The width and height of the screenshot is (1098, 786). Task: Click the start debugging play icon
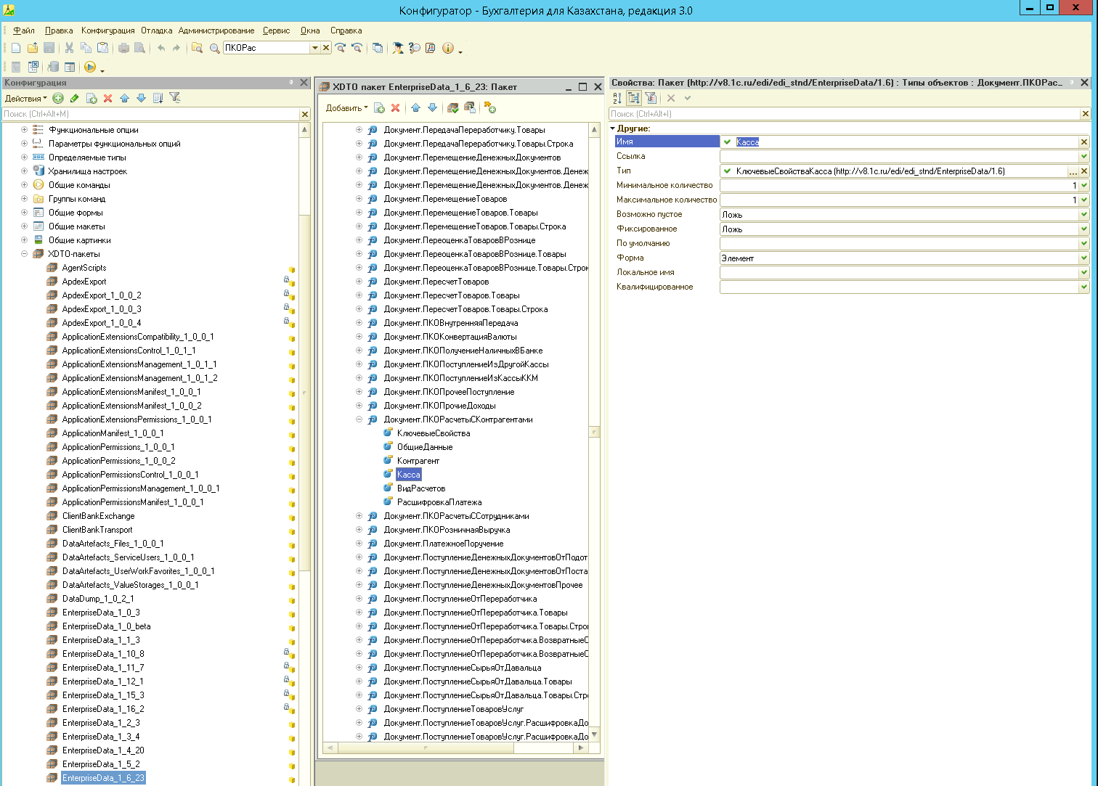pos(90,67)
